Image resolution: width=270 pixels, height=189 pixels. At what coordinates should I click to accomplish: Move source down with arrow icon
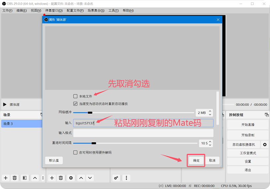click(x=90, y=178)
